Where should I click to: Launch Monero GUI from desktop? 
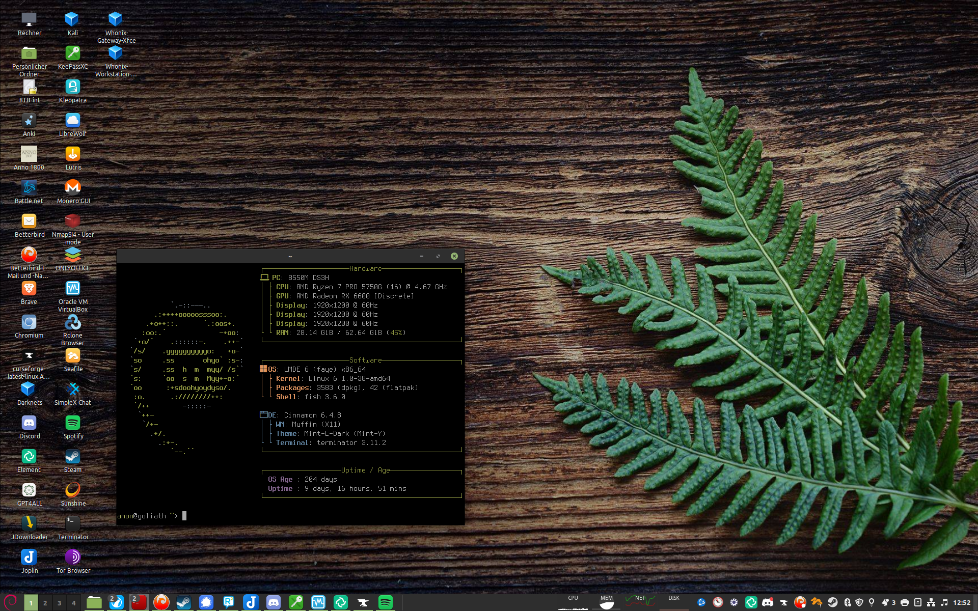[x=72, y=188]
